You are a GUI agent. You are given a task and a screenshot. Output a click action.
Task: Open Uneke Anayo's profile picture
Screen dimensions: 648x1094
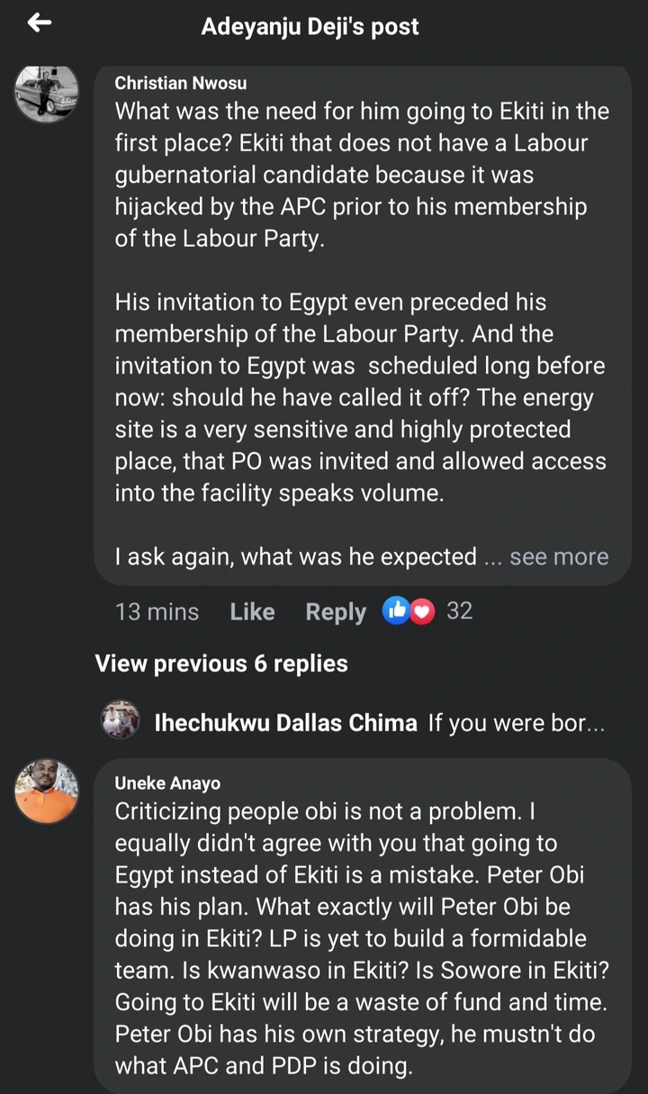pyautogui.click(x=47, y=791)
